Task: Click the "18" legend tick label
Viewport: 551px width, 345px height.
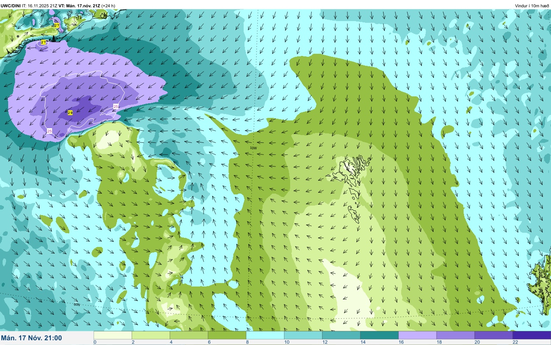Action: pos(438,342)
